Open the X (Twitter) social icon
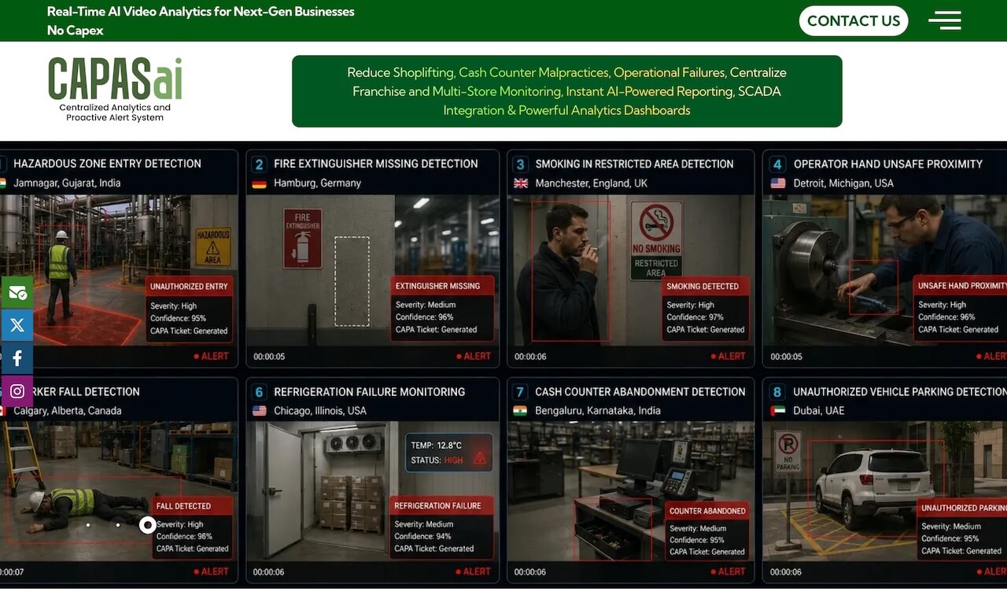Screen dimensions: 1007x614 (x=17, y=325)
